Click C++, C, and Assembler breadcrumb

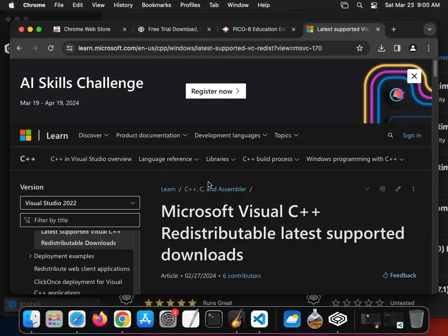pos(215,189)
